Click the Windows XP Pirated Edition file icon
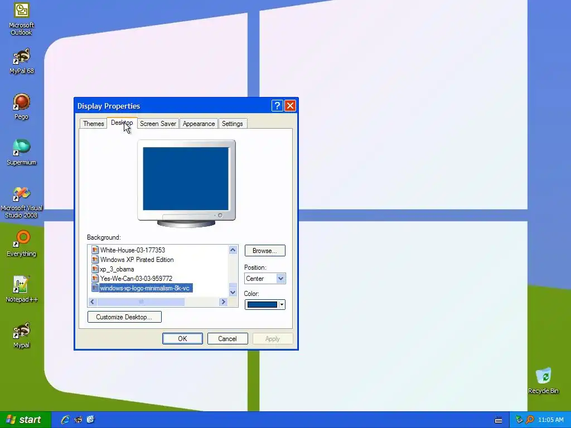The height and width of the screenshot is (428, 571). [95, 260]
